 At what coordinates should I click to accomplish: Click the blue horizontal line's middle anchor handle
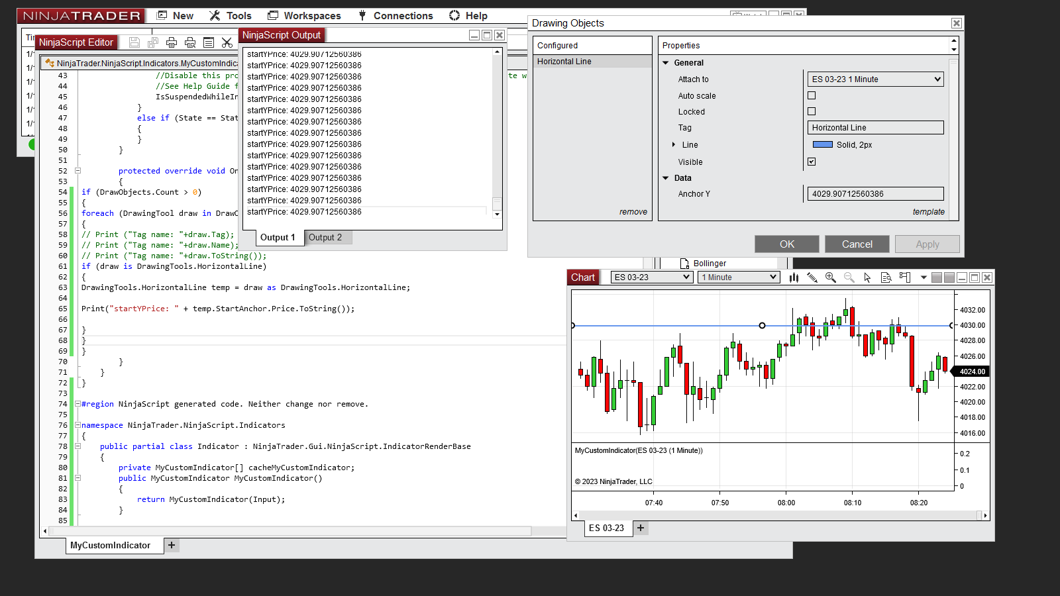coord(762,326)
